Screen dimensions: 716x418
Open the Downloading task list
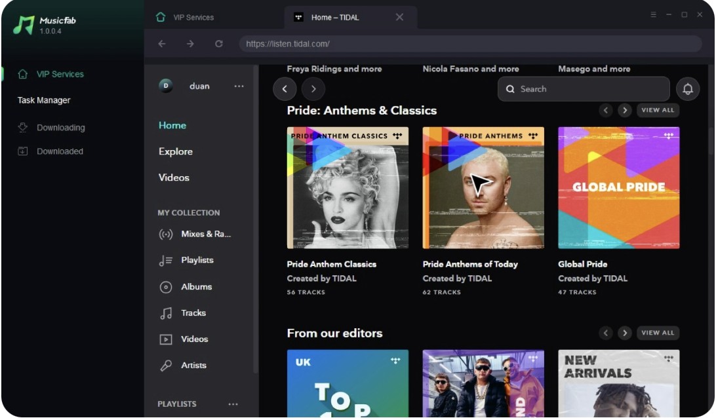pyautogui.click(x=61, y=128)
